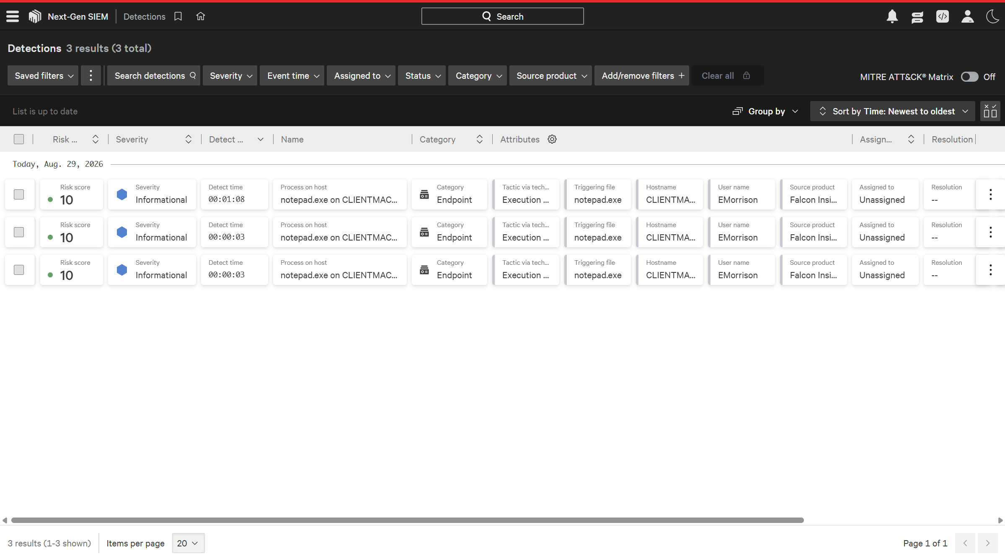Toggle the compact/expanded view layout icon

[x=990, y=111]
